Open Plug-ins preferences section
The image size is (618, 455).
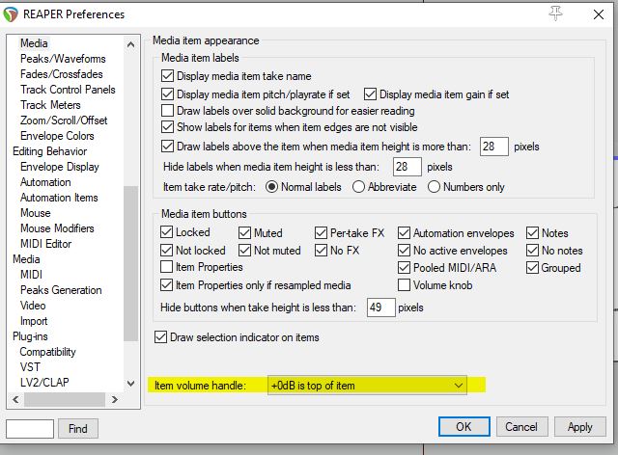(x=30, y=336)
